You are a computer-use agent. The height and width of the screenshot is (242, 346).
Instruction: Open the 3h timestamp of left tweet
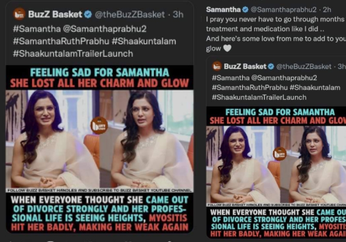pyautogui.click(x=178, y=15)
